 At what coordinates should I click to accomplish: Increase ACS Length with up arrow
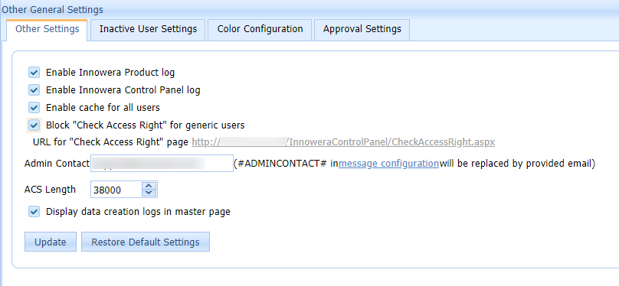(149, 186)
